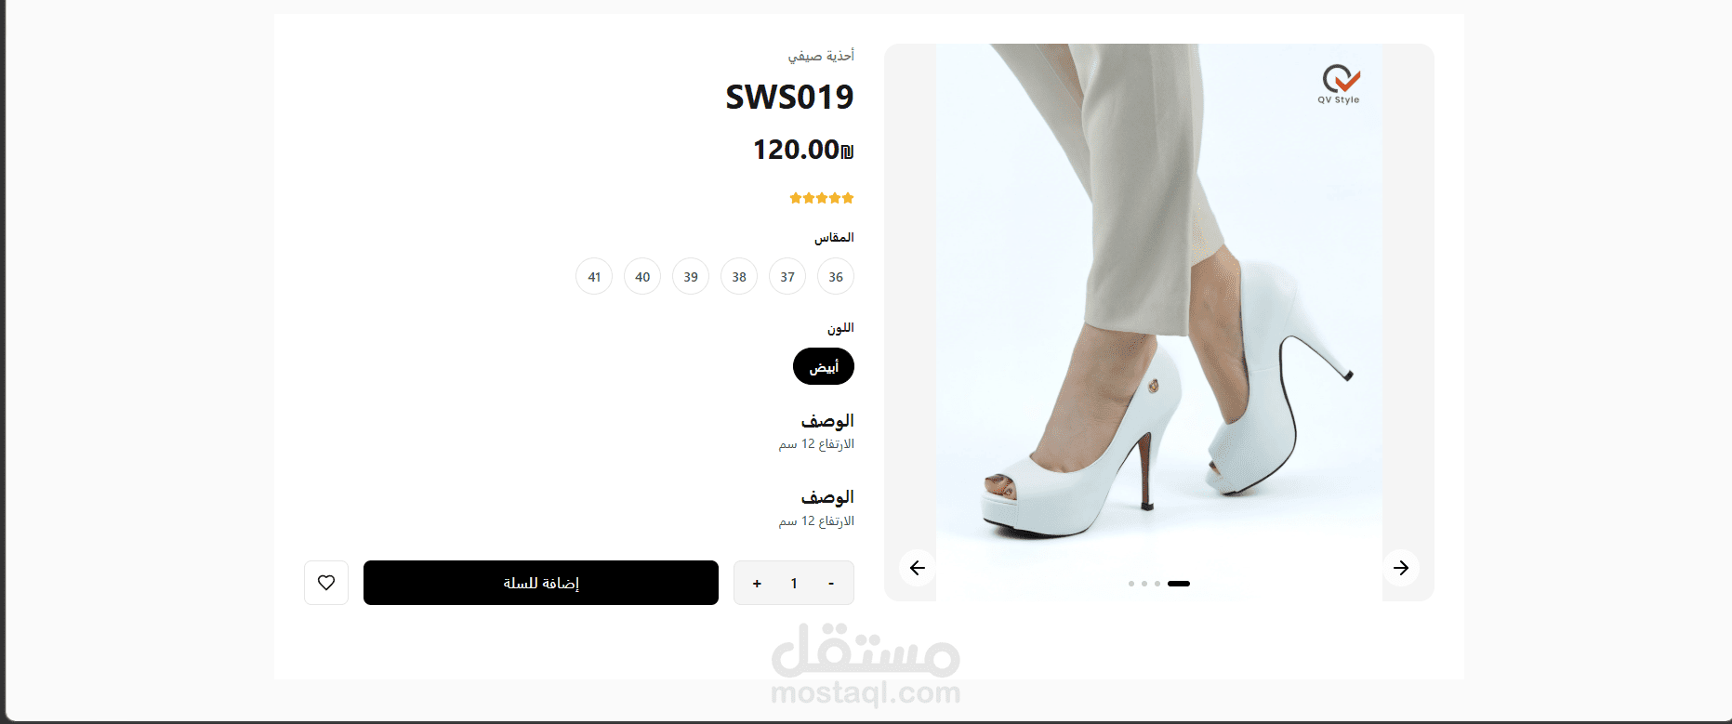Click the five-star rating icons
The height and width of the screenshot is (724, 1732).
point(822,198)
